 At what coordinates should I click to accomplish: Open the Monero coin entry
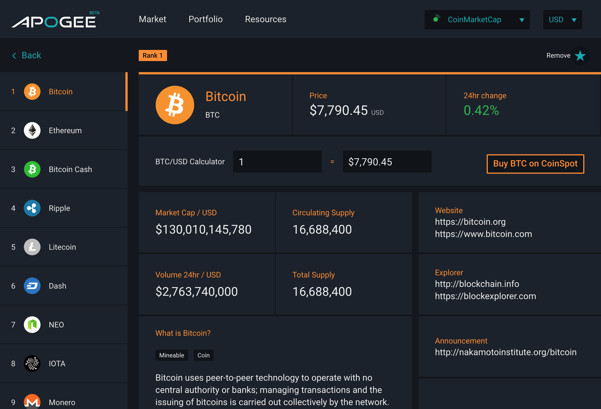[32, 402]
